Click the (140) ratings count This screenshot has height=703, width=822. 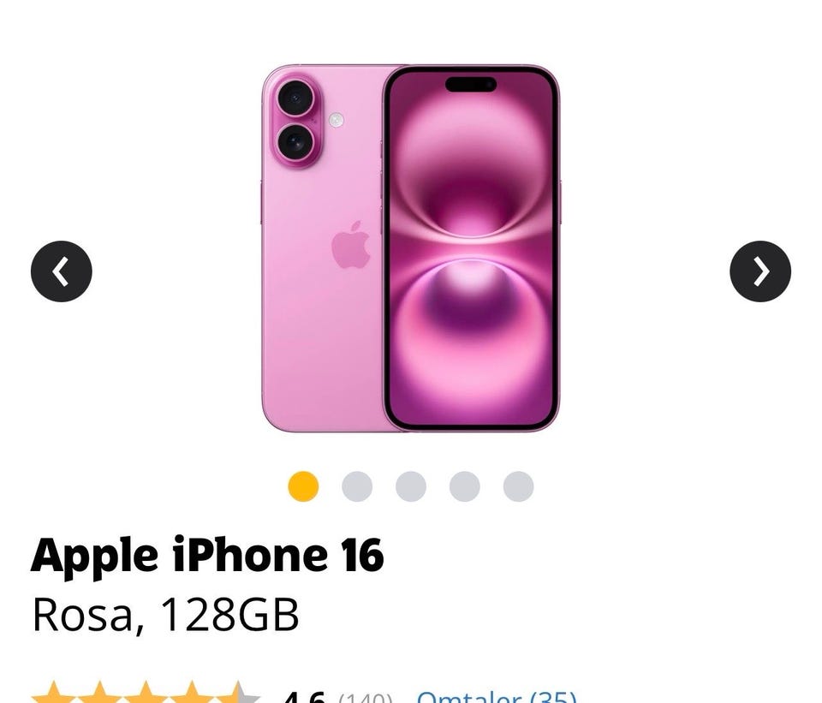(366, 698)
